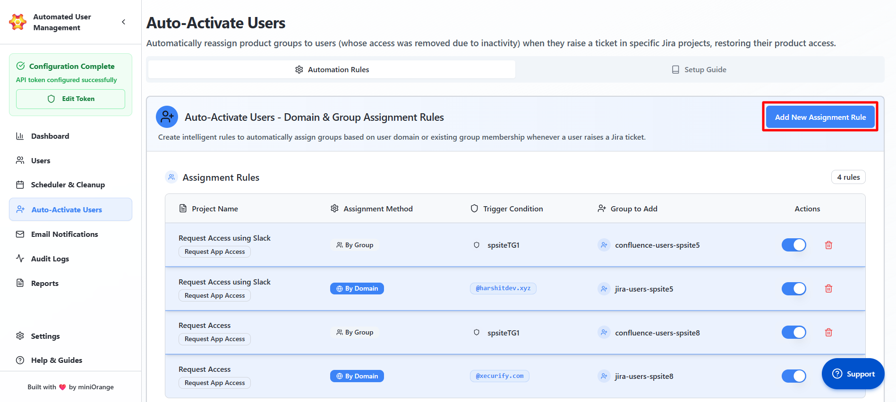Image resolution: width=896 pixels, height=402 pixels.
Task: Click the Help question mark icon
Action: pyautogui.click(x=20, y=360)
